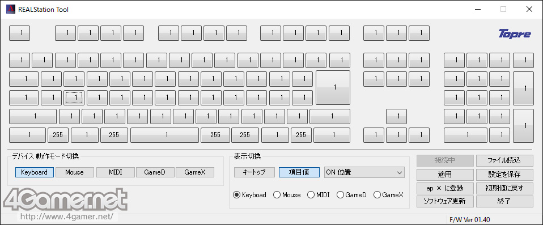Toggle display to 項目値
Image resolution: width=543 pixels, height=225 pixels.
[x=299, y=172]
